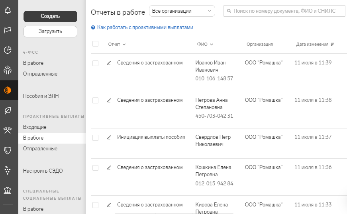The image size is (347, 214).
Task: Click the leaf icon in sidebar
Action: [8, 111]
